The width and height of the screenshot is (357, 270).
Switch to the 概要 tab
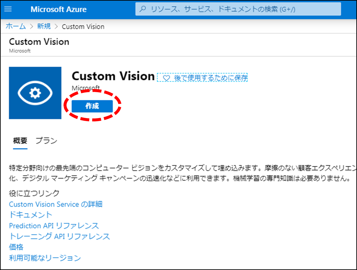pos(20,140)
